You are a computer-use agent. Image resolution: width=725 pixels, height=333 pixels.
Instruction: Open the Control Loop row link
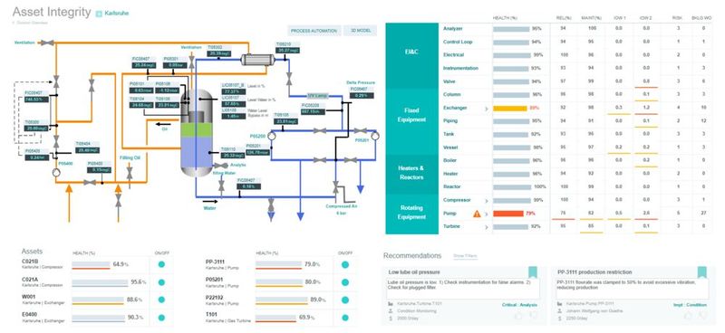pos(458,42)
